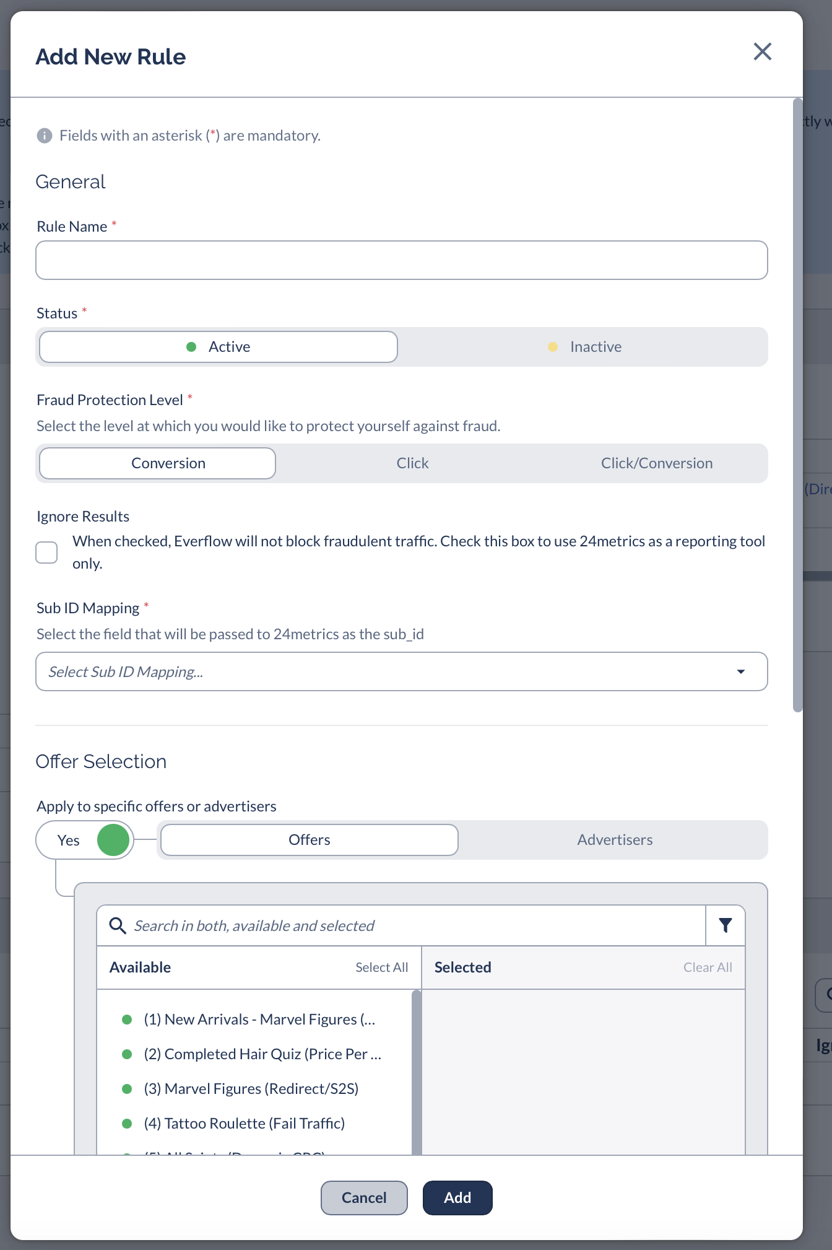Viewport: 832px width, 1250px height.
Task: Set status to Inactive
Action: point(584,347)
